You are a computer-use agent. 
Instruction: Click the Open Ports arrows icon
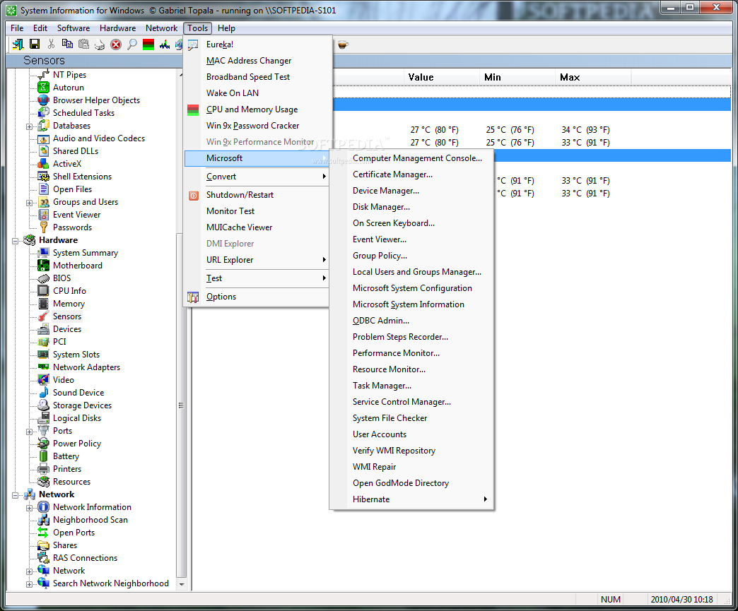pyautogui.click(x=43, y=533)
